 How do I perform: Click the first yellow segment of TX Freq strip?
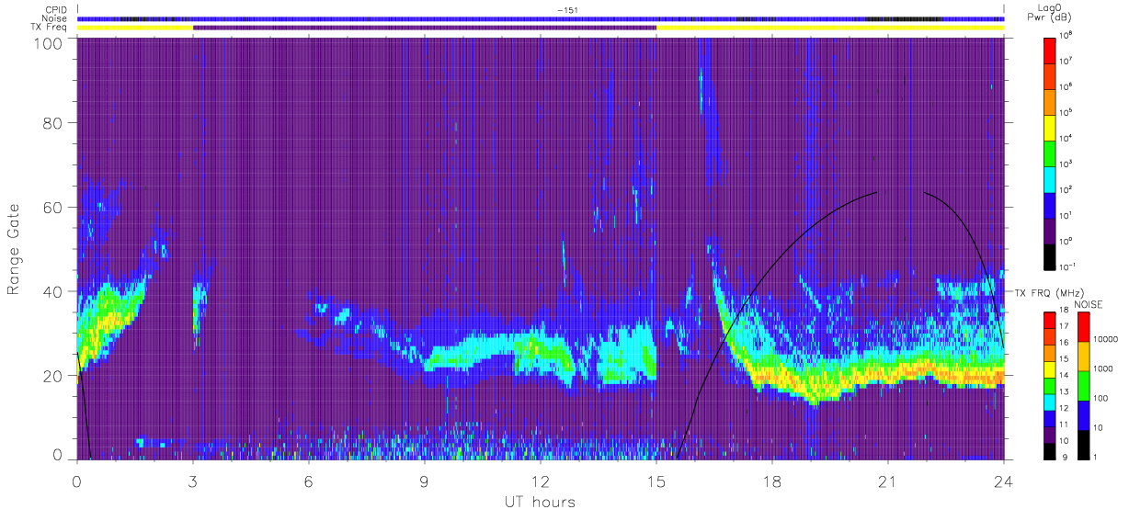(135, 28)
